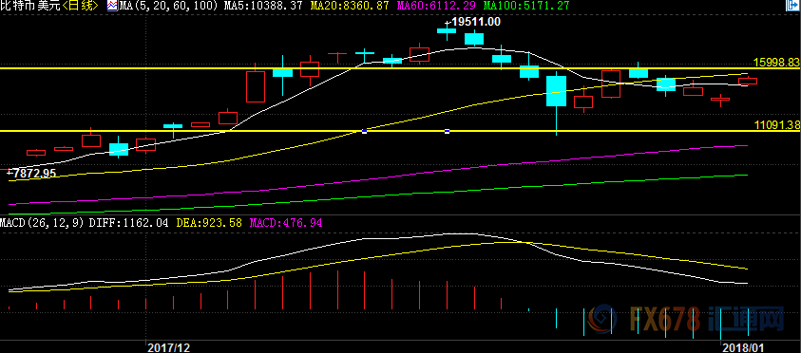Click the 2018/01 date axis label

tap(744, 347)
